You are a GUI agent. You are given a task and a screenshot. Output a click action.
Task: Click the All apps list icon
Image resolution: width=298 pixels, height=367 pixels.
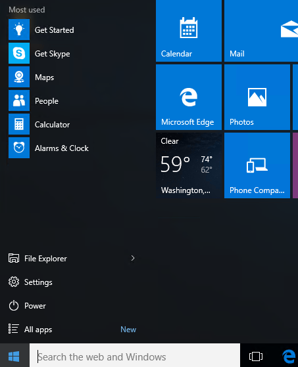point(13,329)
